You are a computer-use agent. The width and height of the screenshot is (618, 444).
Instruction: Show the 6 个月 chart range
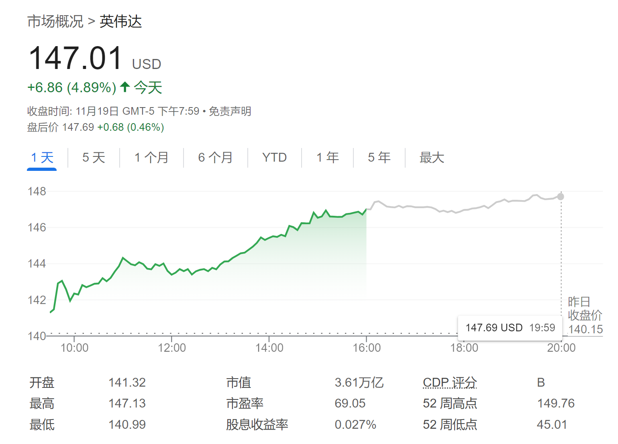tap(215, 158)
